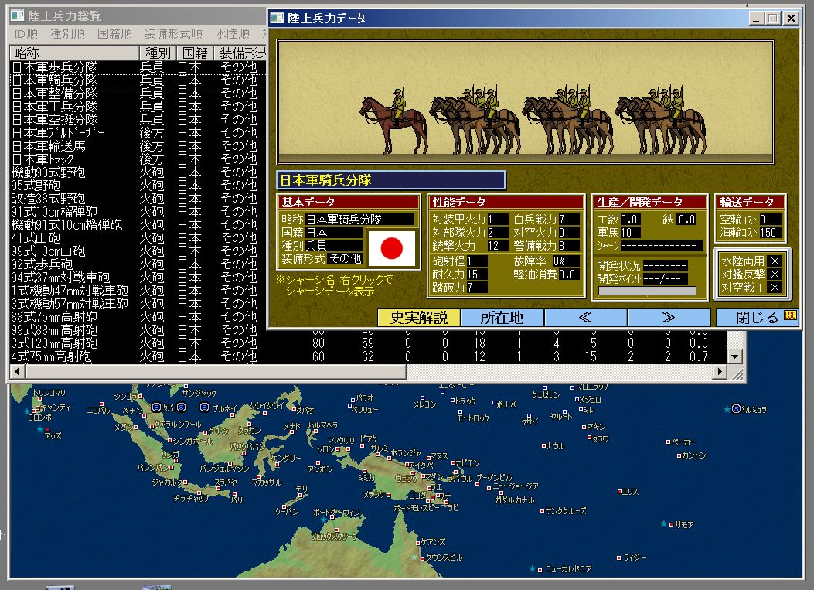The height and width of the screenshot is (590, 814).
Task: Click the 国籍 column header
Action: coord(196,53)
